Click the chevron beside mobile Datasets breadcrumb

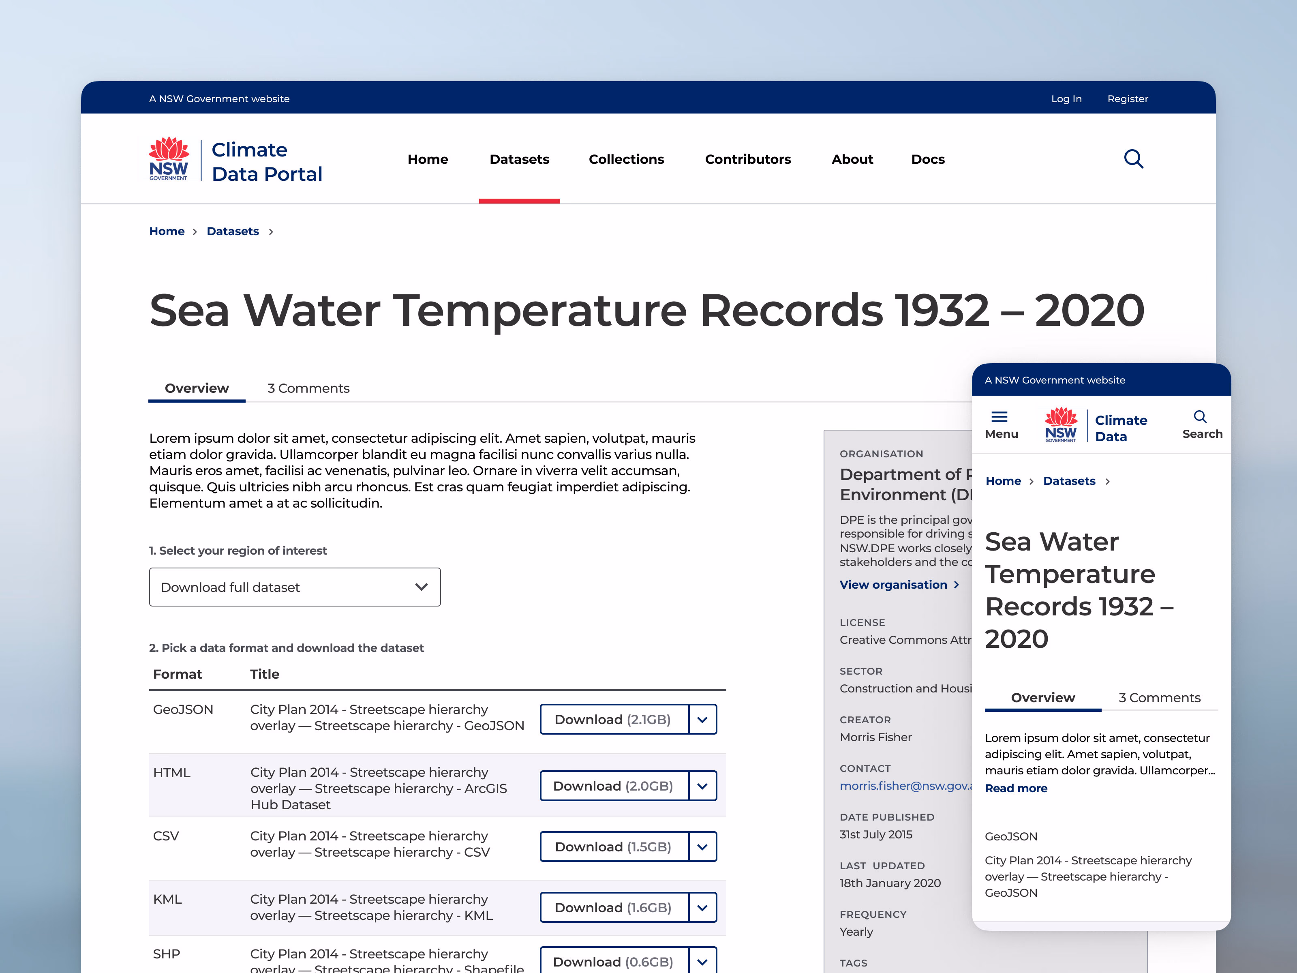pyautogui.click(x=1108, y=481)
